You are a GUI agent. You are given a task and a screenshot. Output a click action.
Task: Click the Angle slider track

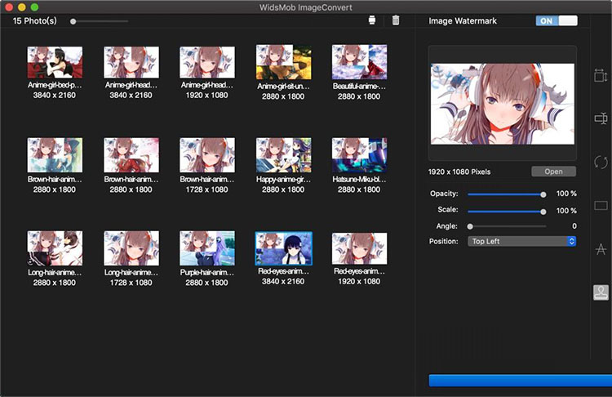coord(507,226)
